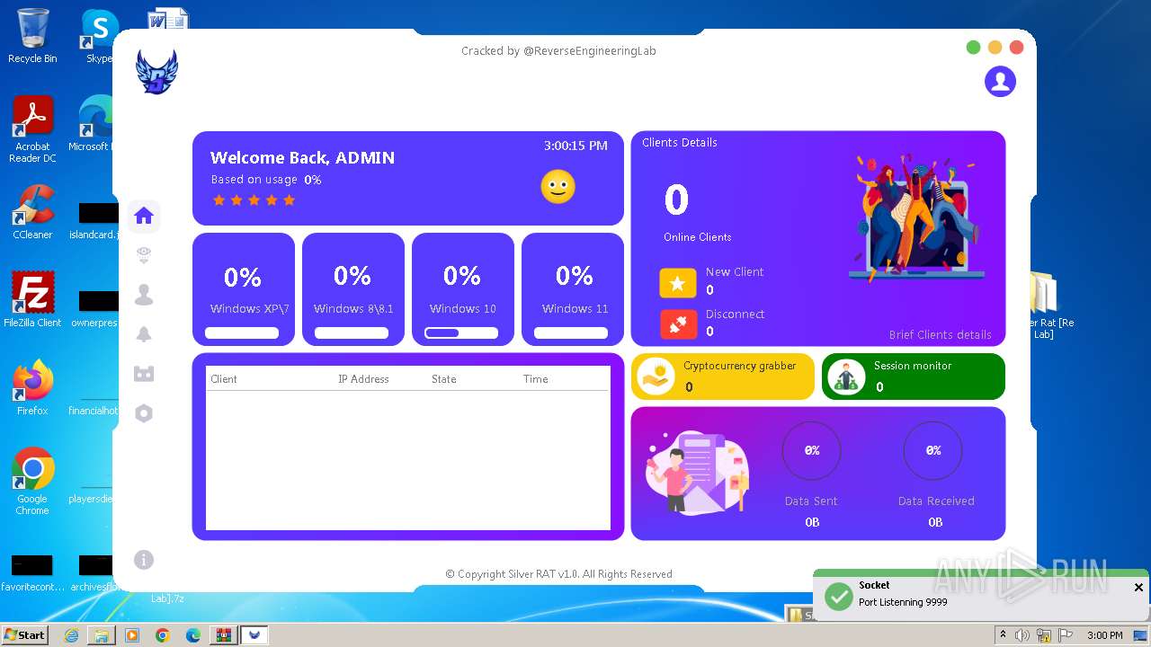The image size is (1151, 647).
Task: Open the admin profile avatar icon
Action: click(1000, 82)
